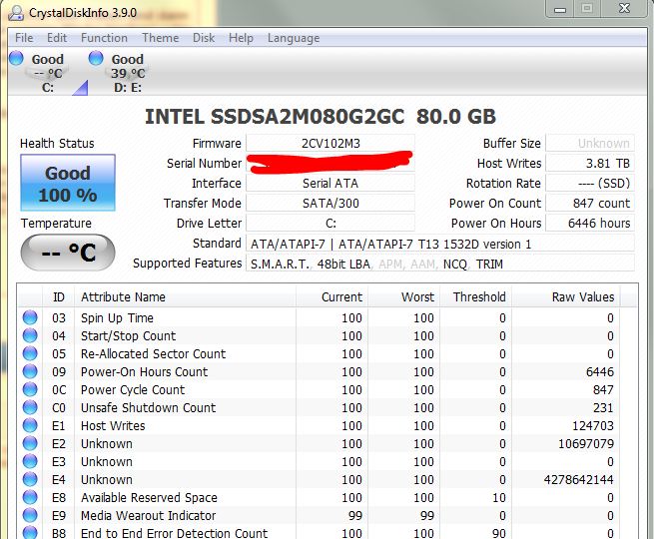Select the Re-Allocated Sector Count text
The image size is (654, 539).
click(x=153, y=354)
